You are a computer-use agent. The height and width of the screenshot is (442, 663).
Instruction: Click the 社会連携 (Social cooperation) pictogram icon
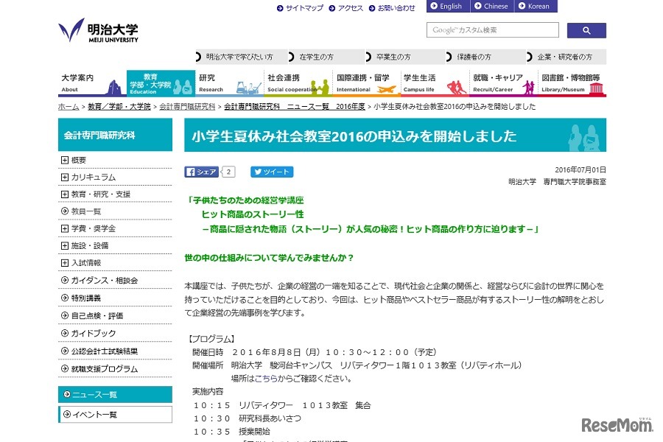point(320,86)
